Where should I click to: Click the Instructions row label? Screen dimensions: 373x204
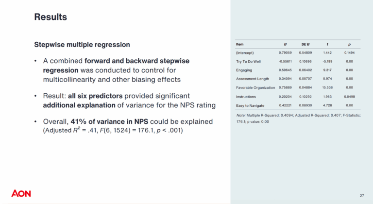point(247,96)
